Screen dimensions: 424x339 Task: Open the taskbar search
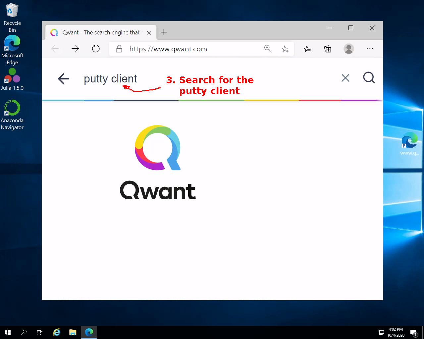click(24, 332)
